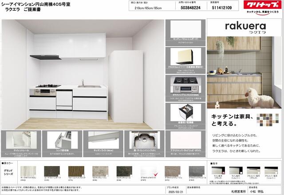284x195 pixels.
Task: Click the representative name 小松 明弘
Action: coord(256,191)
